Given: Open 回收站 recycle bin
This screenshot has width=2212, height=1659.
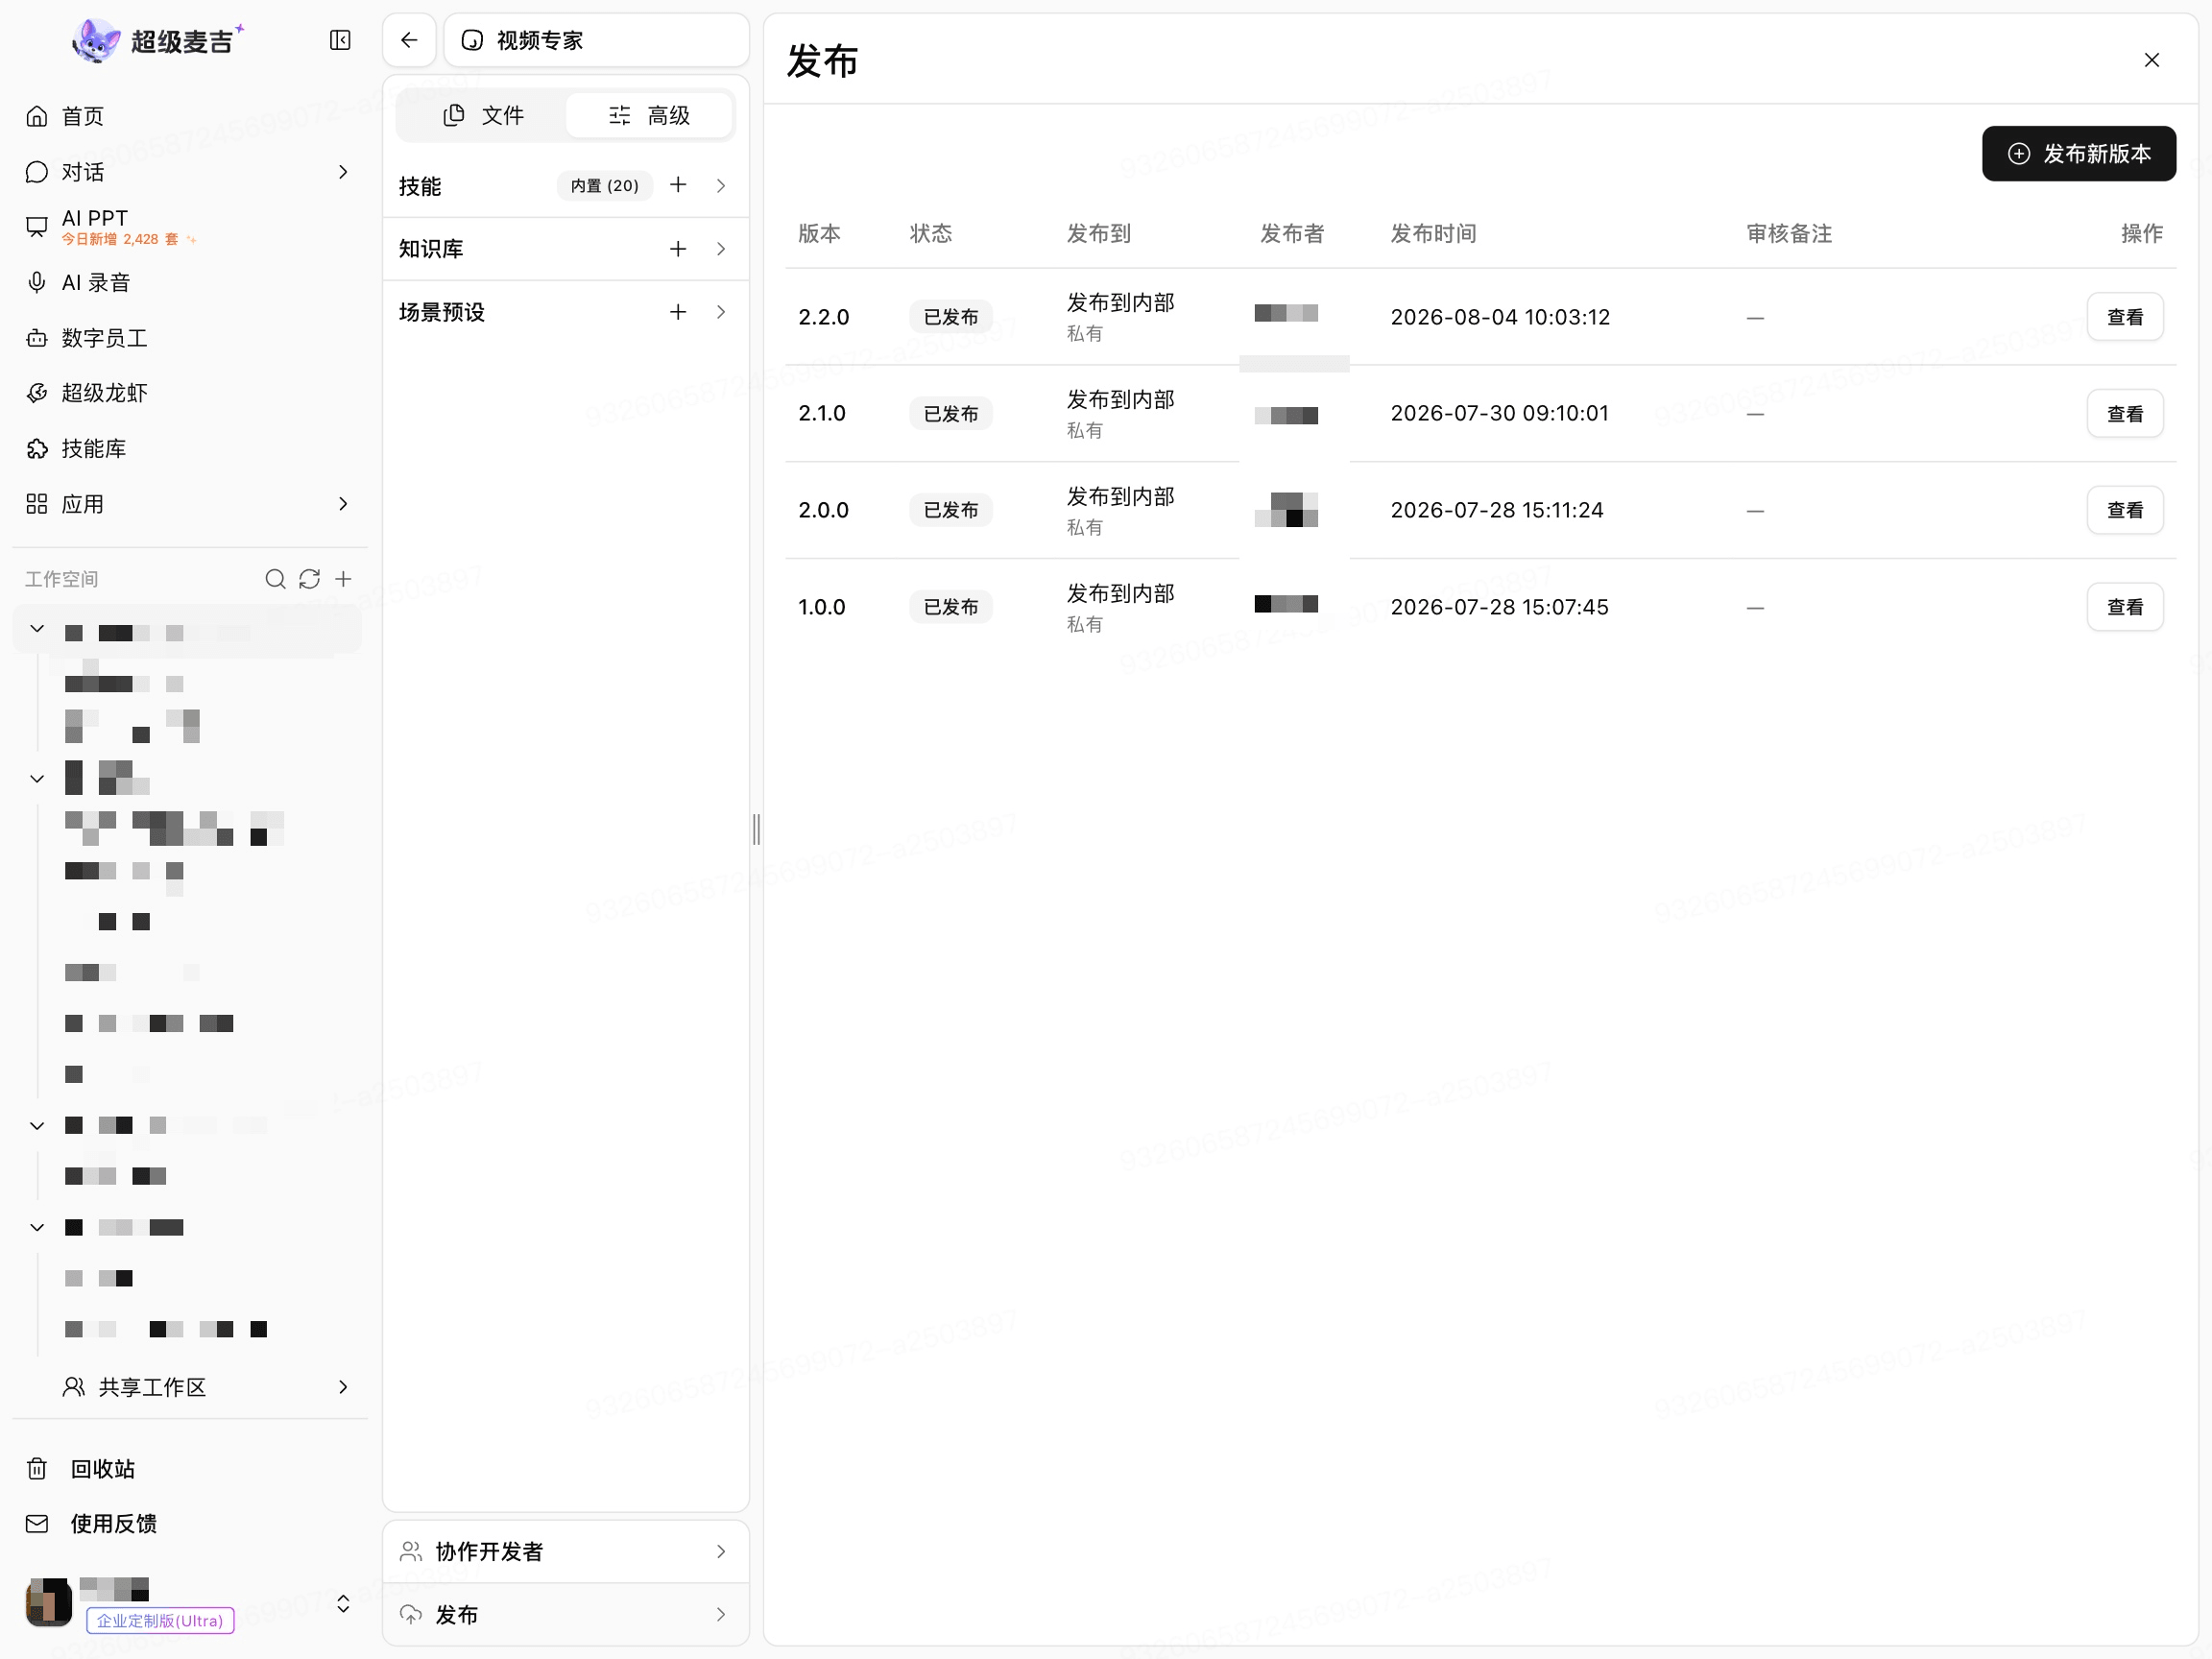Looking at the screenshot, I should [x=190, y=1469].
